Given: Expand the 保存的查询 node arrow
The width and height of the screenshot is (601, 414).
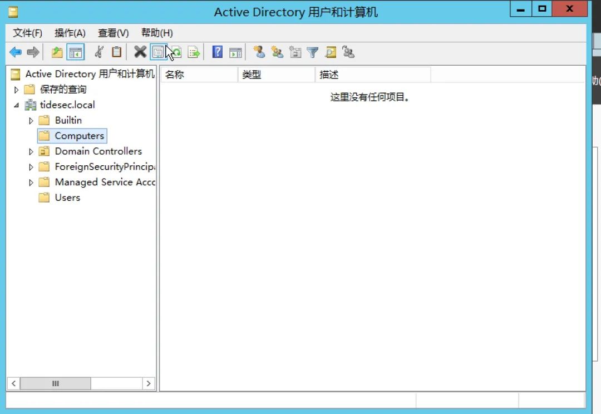Looking at the screenshot, I should pos(16,90).
